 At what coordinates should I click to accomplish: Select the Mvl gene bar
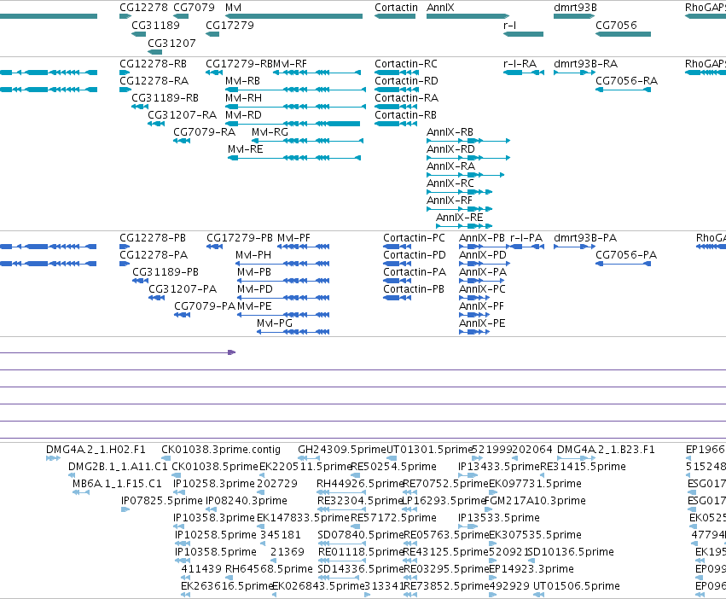click(x=293, y=16)
